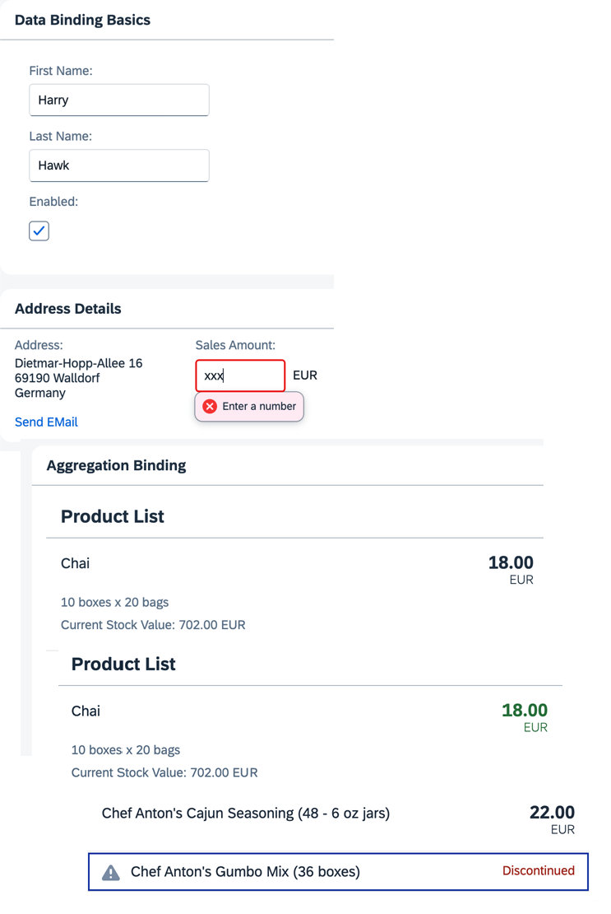Click the Data Binding Basics heading

tap(82, 20)
